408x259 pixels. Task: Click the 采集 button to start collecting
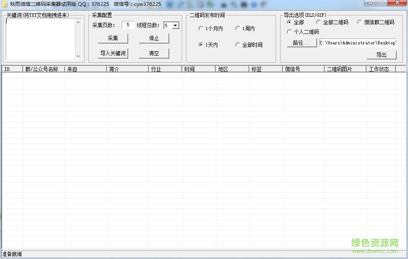point(112,38)
